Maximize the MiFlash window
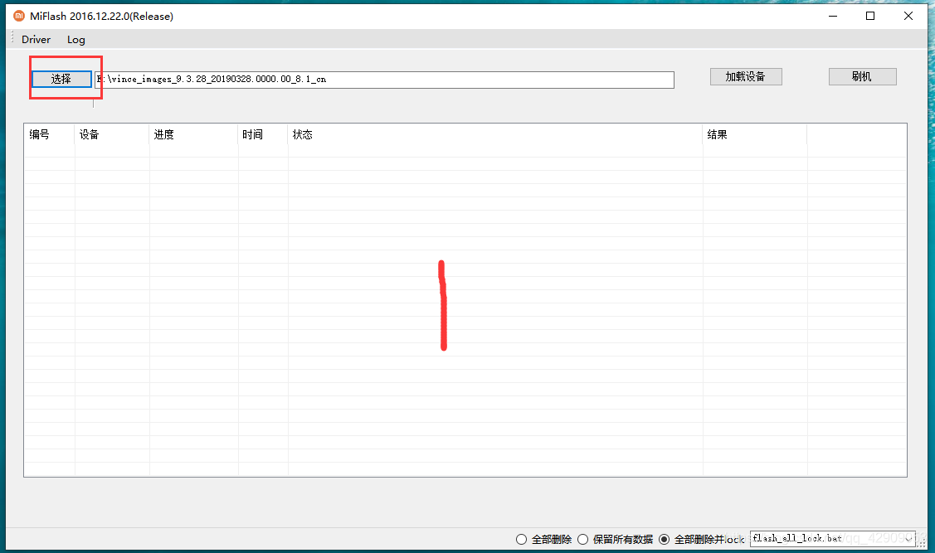Screen dimensions: 935x553 870,16
